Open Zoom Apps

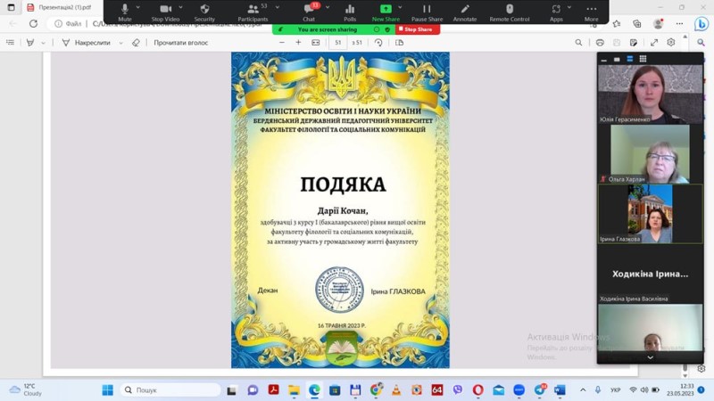556,12
